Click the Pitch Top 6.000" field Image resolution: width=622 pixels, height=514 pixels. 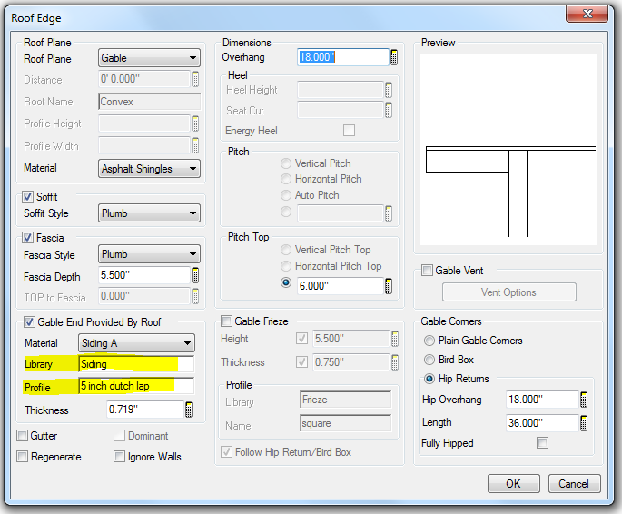341,285
